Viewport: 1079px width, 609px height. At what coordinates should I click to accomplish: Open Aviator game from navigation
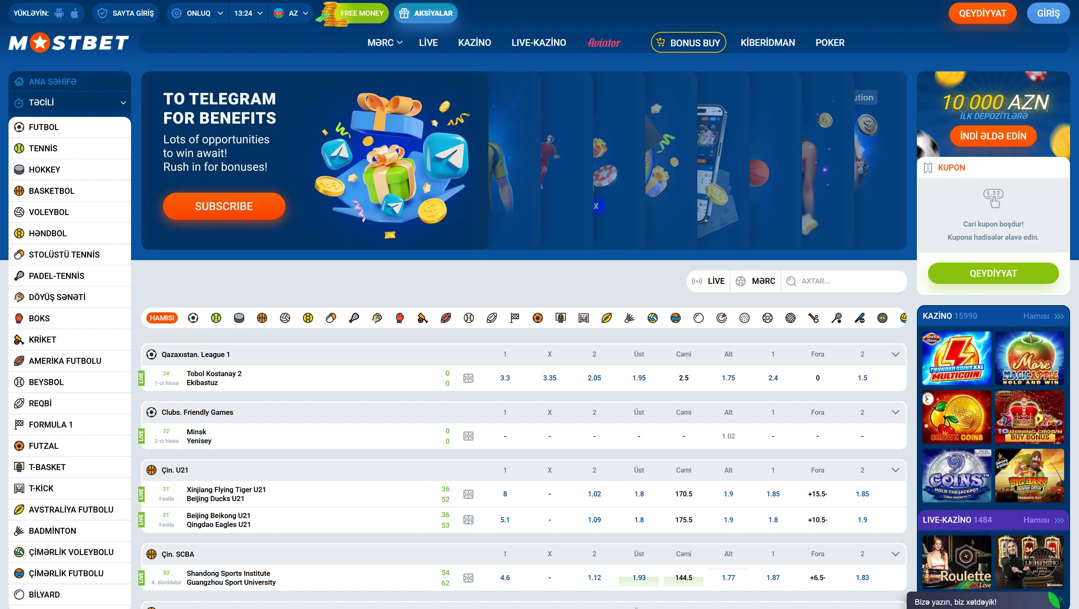click(x=604, y=42)
